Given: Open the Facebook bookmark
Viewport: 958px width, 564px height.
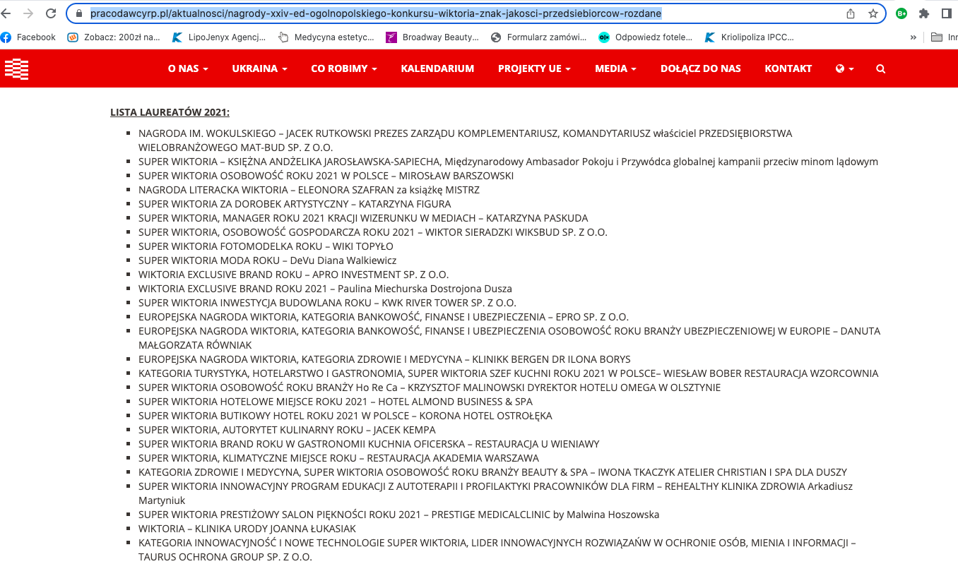Looking at the screenshot, I should click(x=28, y=37).
